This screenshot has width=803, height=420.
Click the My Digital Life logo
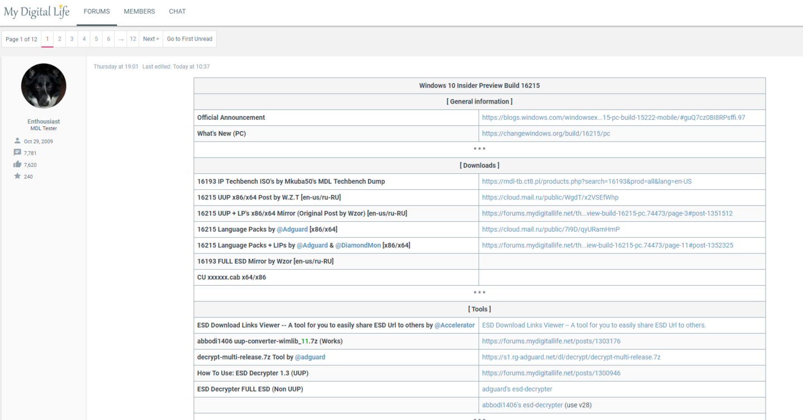pyautogui.click(x=37, y=12)
